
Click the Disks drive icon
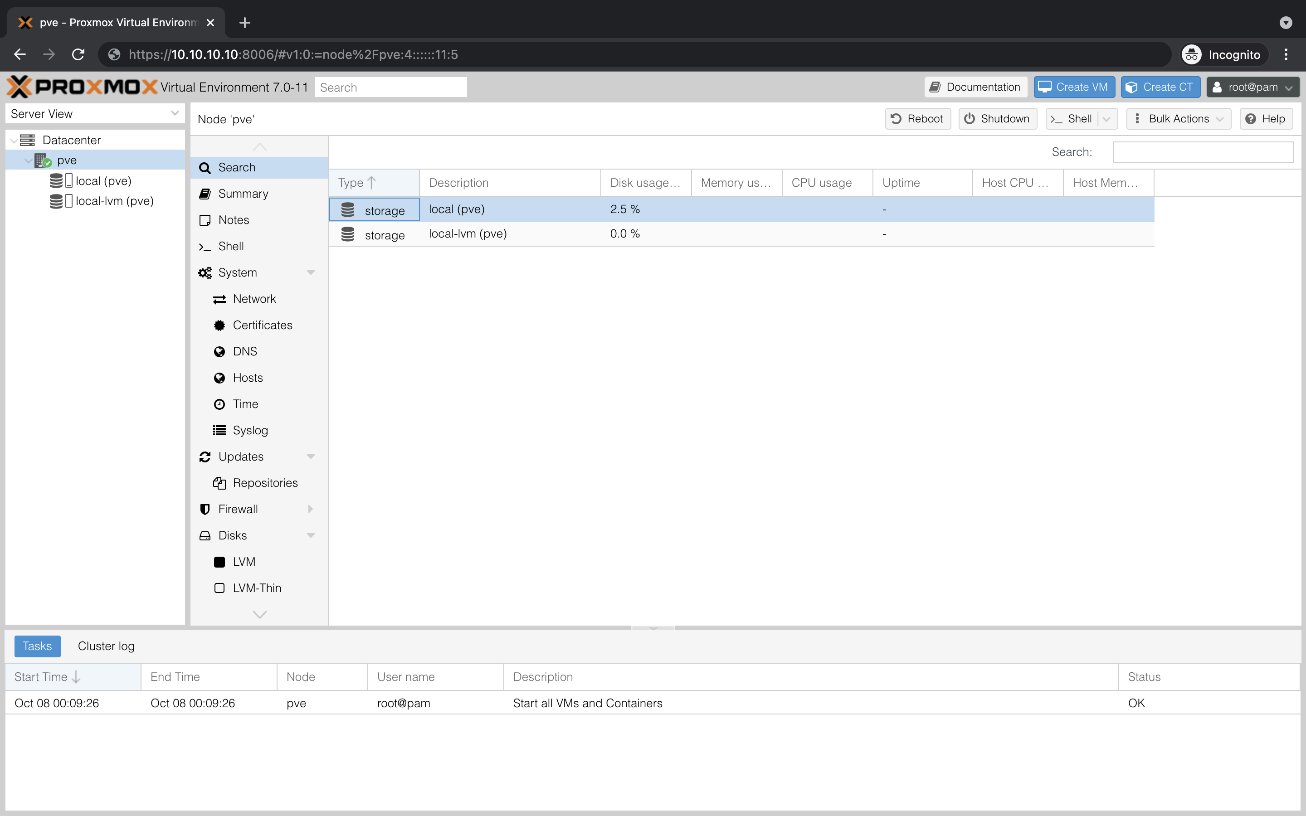coord(205,535)
